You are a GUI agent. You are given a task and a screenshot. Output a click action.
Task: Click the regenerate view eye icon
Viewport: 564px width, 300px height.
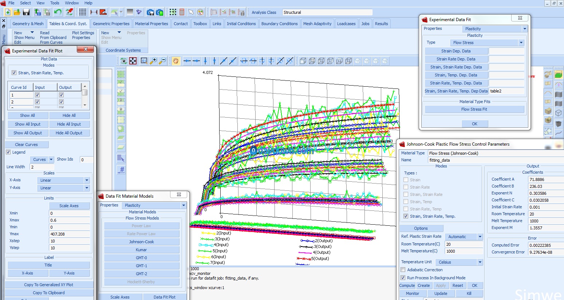click(124, 61)
